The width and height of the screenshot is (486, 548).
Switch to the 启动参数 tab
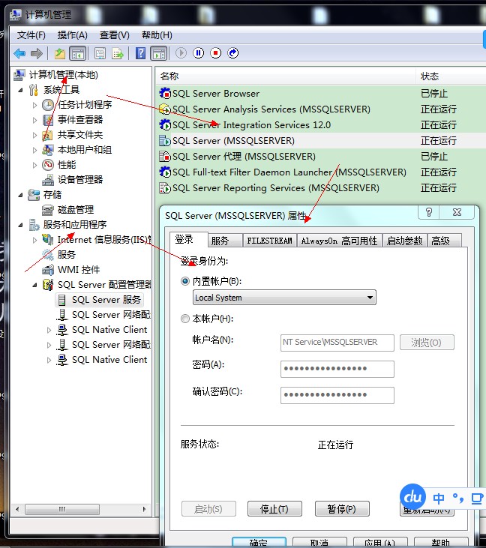click(404, 241)
